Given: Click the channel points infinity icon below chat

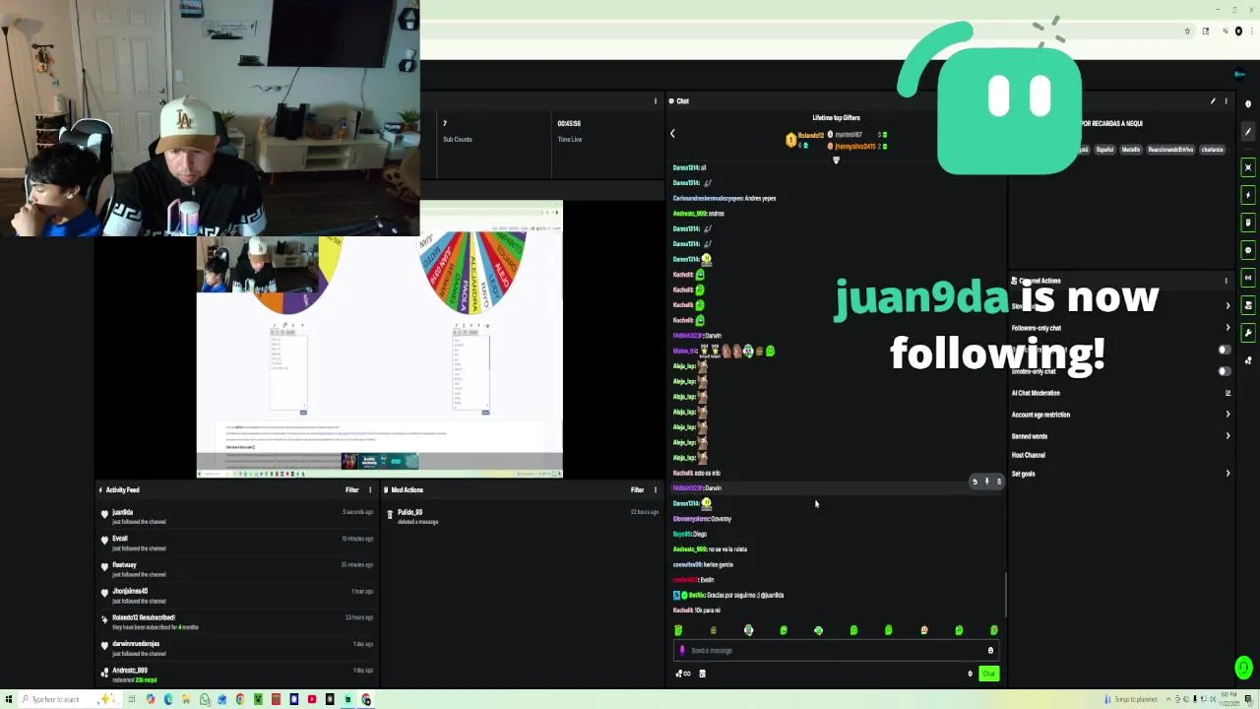Looking at the screenshot, I should (x=682, y=674).
